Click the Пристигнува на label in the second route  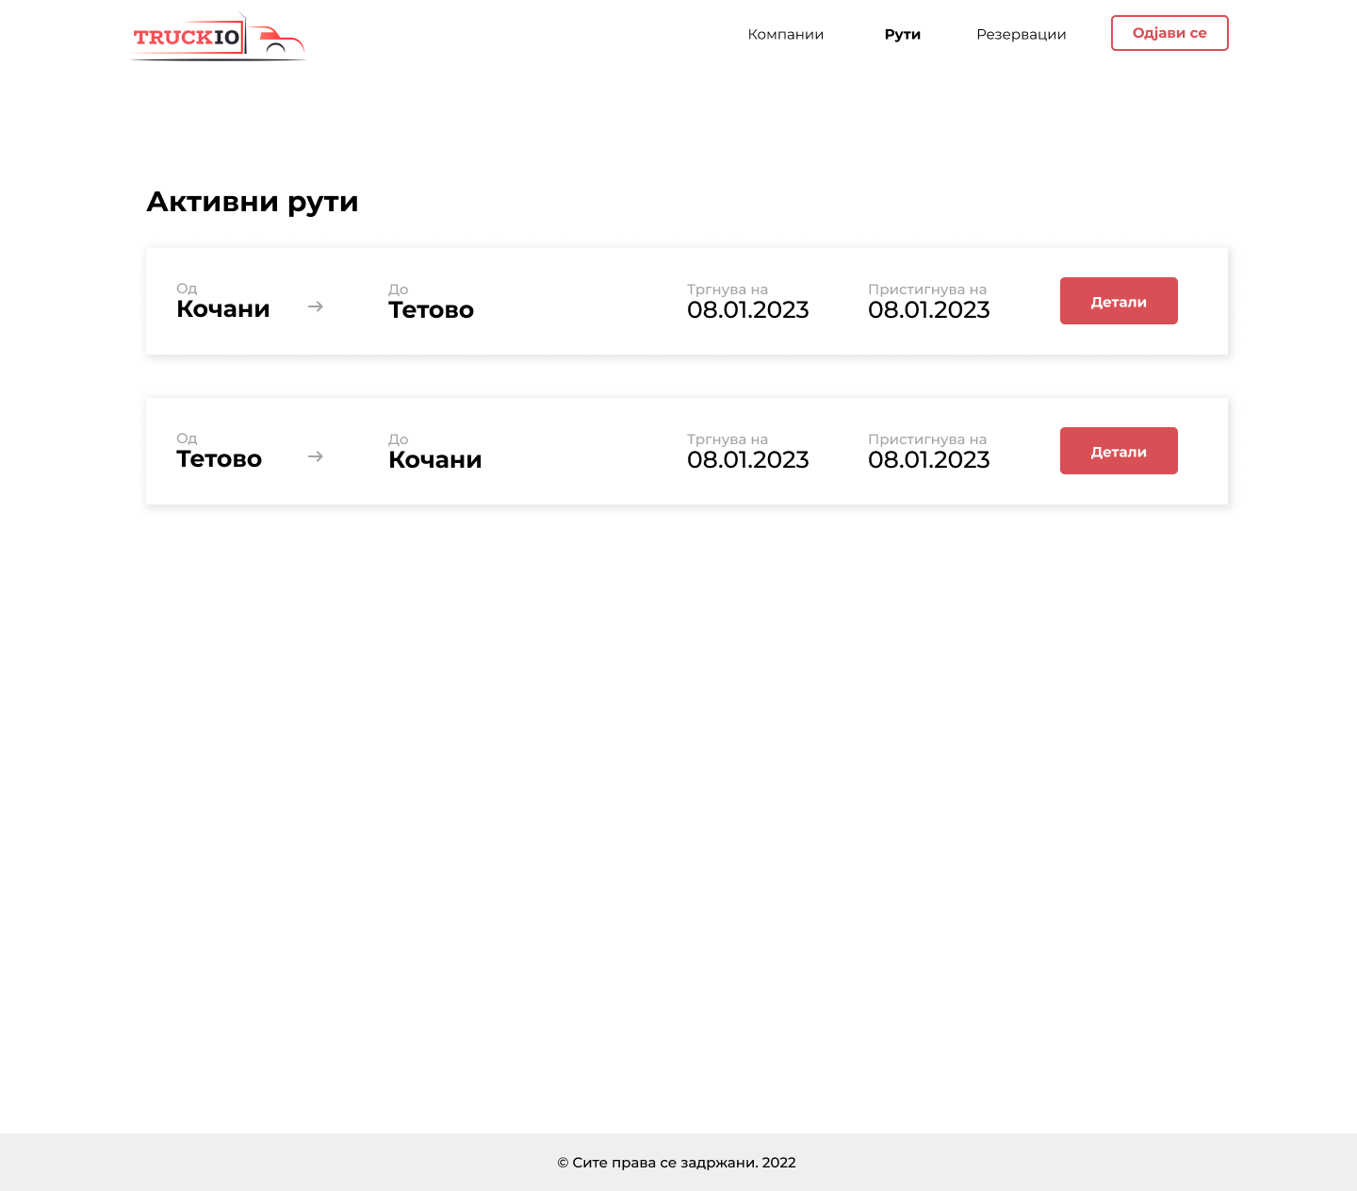(926, 439)
